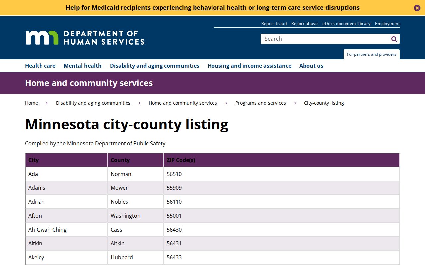
Task: Go to the Employment page
Action: 387,24
